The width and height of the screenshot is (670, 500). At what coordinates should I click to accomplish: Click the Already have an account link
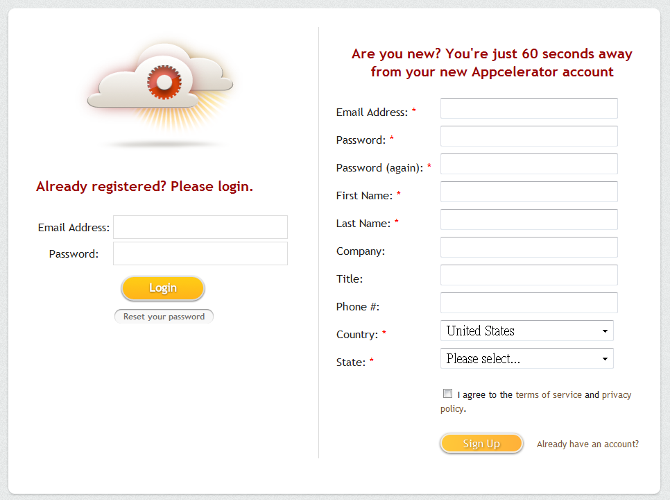click(x=587, y=444)
